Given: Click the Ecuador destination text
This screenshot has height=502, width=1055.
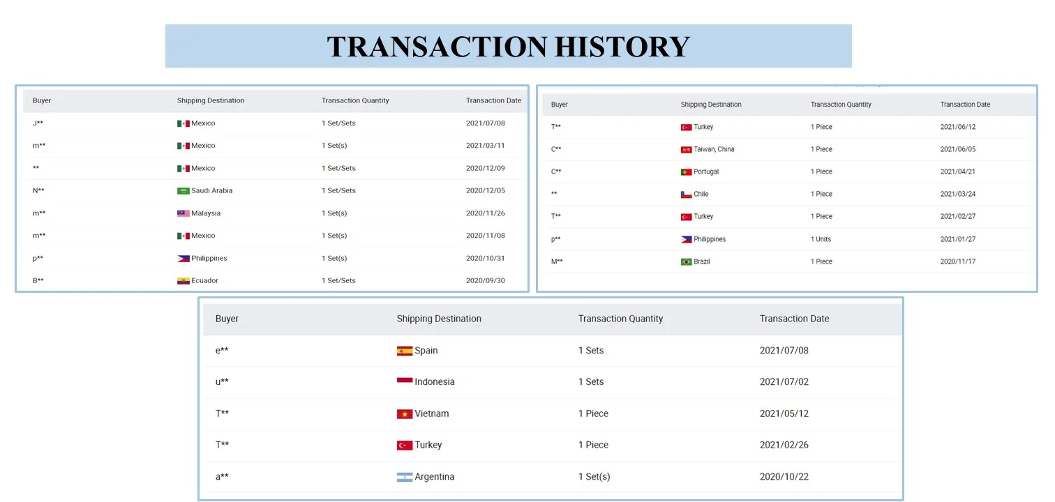Looking at the screenshot, I should pos(205,280).
